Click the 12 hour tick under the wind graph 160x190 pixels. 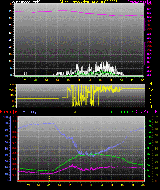[79, 80]
